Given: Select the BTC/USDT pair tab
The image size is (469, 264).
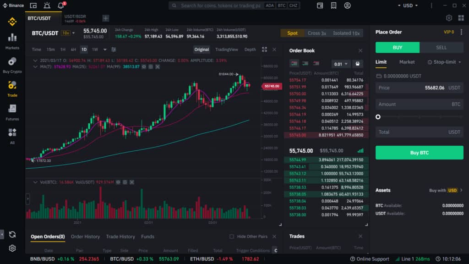Looking at the screenshot, I should (x=39, y=18).
